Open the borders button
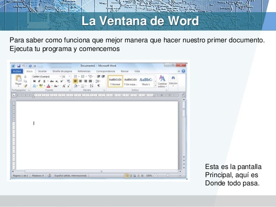Screen dimensions: 276x207 point(83,86)
